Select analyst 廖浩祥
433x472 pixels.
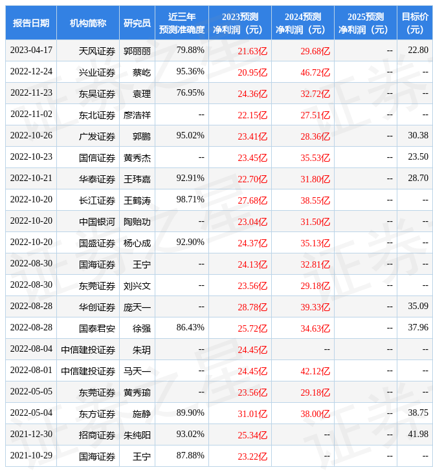[137, 115]
